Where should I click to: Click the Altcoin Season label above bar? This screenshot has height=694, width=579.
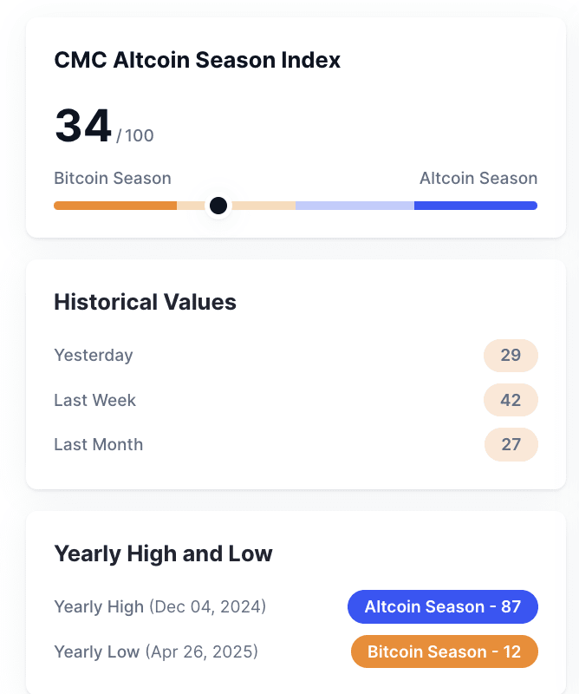[x=478, y=178]
